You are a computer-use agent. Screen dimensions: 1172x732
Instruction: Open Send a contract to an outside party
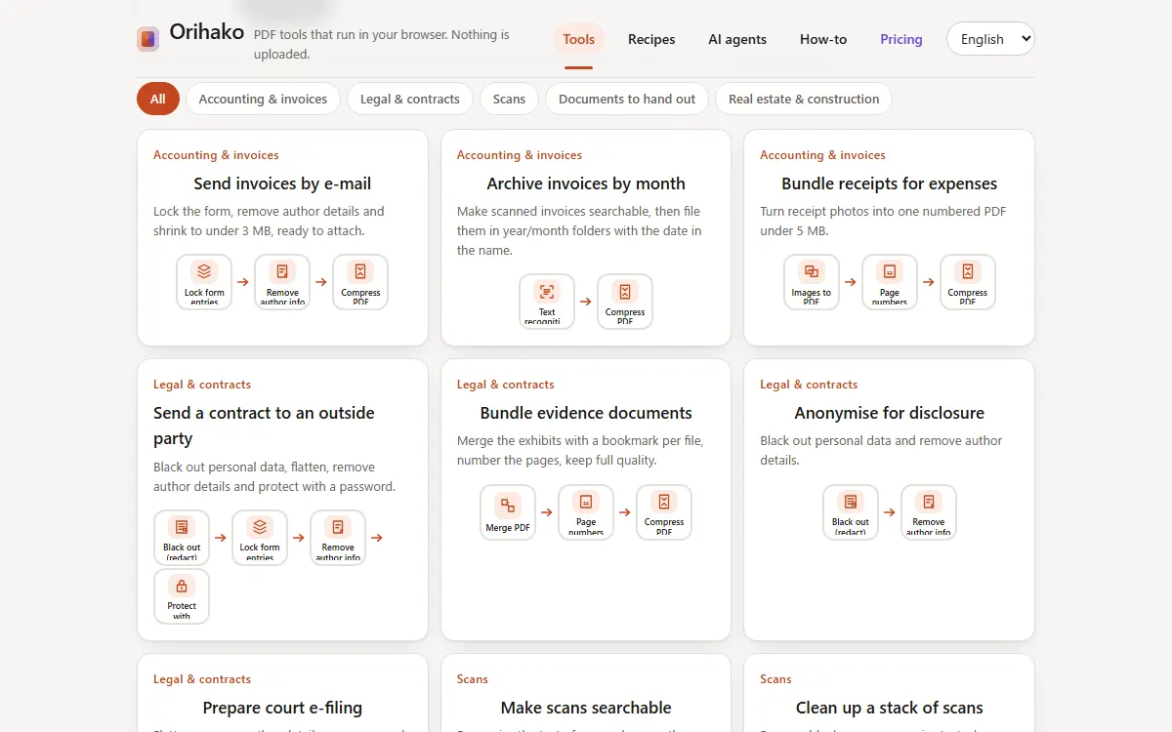[264, 426]
